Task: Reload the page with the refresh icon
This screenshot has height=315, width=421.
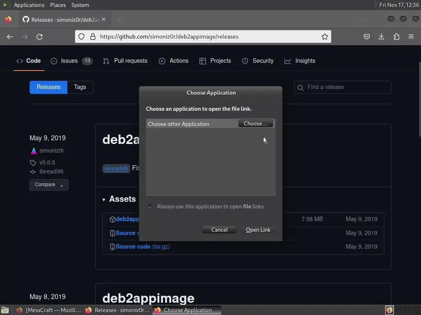Action: tap(39, 37)
